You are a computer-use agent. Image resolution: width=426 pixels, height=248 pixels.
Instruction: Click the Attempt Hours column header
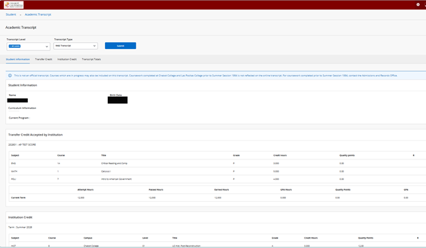pos(85,189)
